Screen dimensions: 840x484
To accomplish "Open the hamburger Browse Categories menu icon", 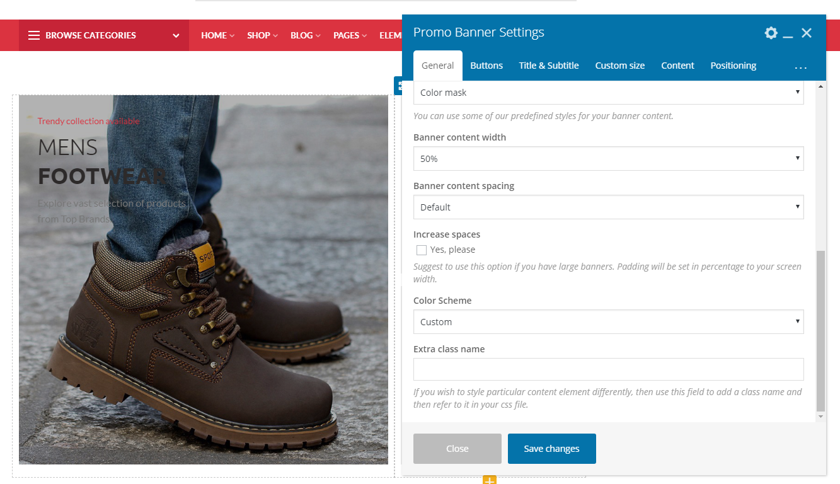I will 34,35.
